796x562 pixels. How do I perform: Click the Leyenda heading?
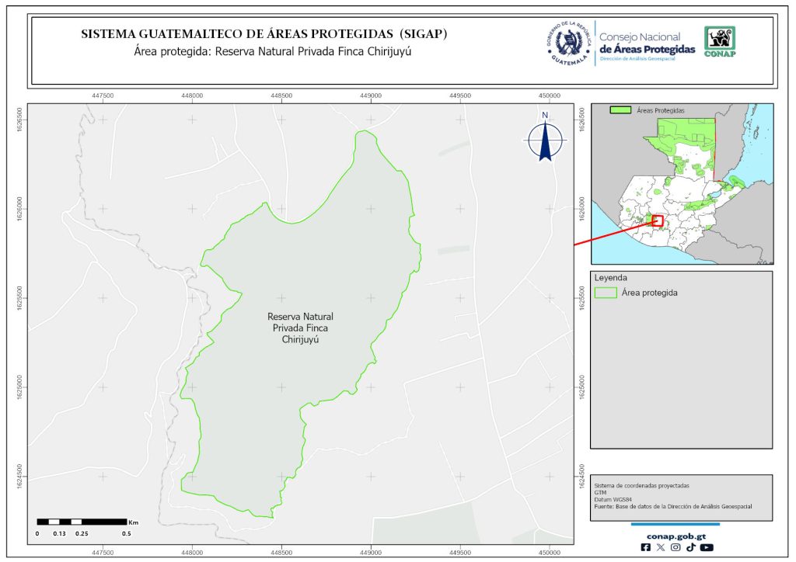click(x=610, y=277)
